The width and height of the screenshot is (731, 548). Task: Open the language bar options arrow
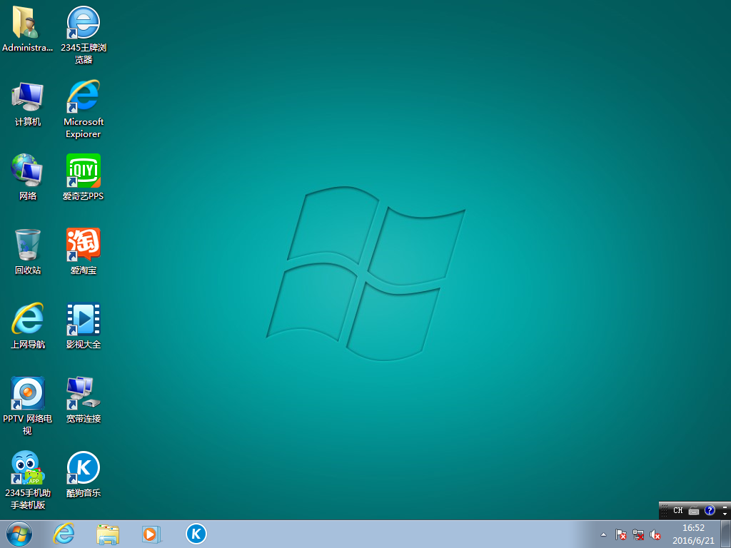[x=725, y=514]
